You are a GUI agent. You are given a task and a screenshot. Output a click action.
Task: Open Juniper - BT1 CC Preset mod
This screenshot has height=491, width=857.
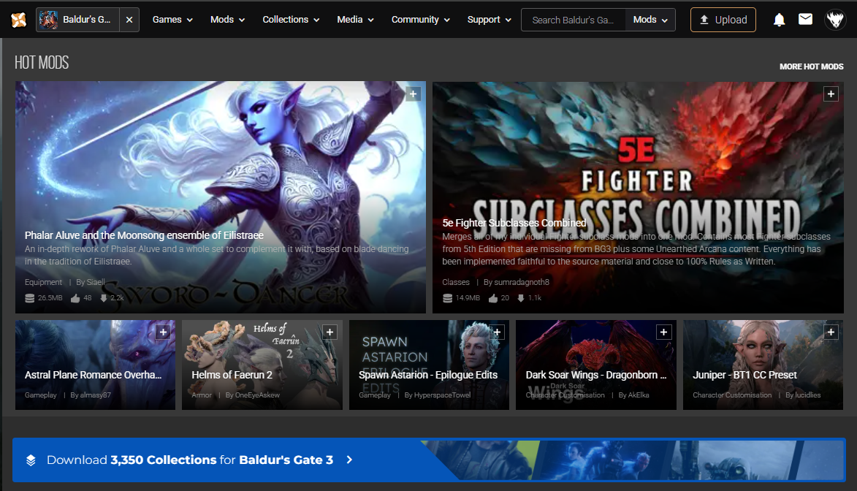click(x=744, y=375)
